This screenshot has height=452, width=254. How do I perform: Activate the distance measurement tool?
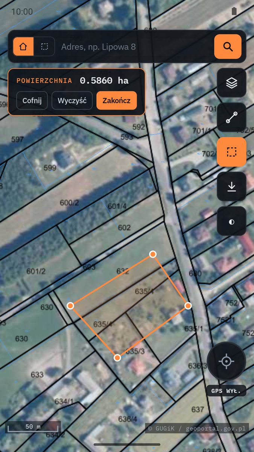[231, 117]
